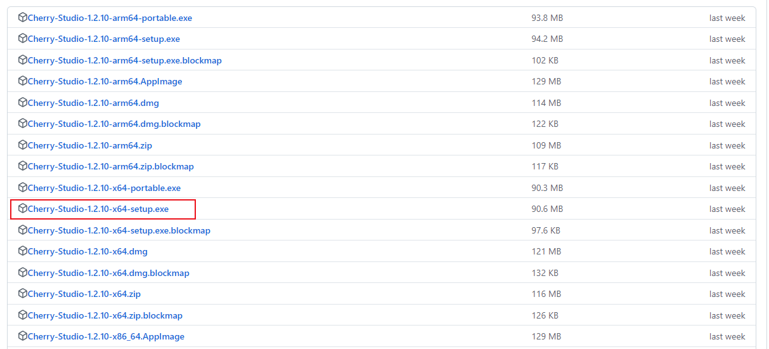Click "last week" in x64-setup.exe row

pos(727,209)
